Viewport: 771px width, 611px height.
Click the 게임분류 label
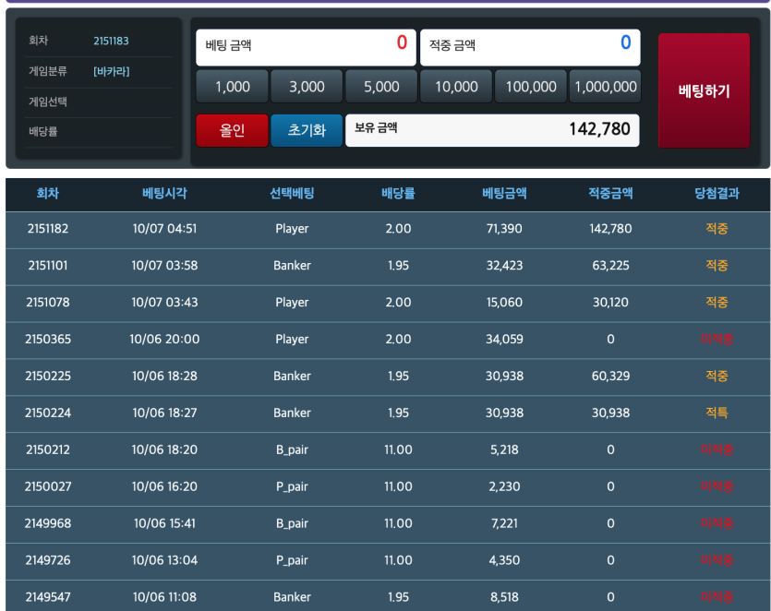point(48,71)
